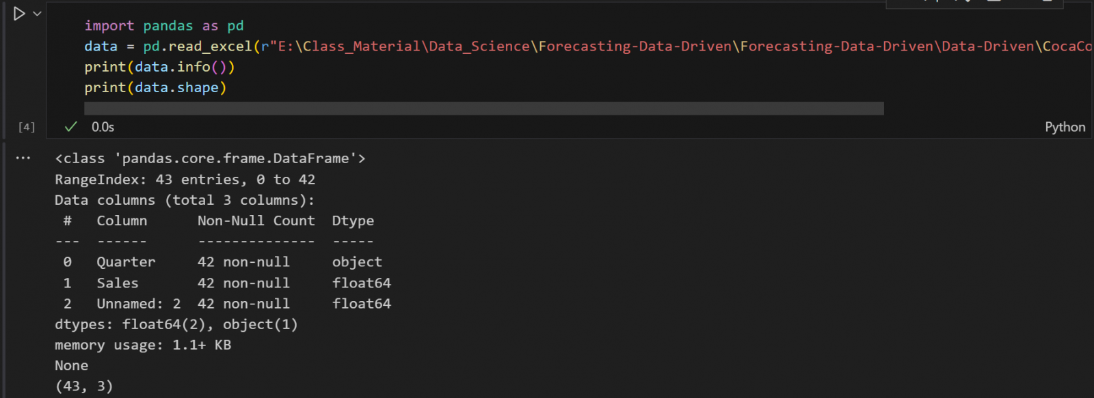The image size is (1094, 398).
Task: Click the 0.0s execution time text
Action: tap(103, 127)
